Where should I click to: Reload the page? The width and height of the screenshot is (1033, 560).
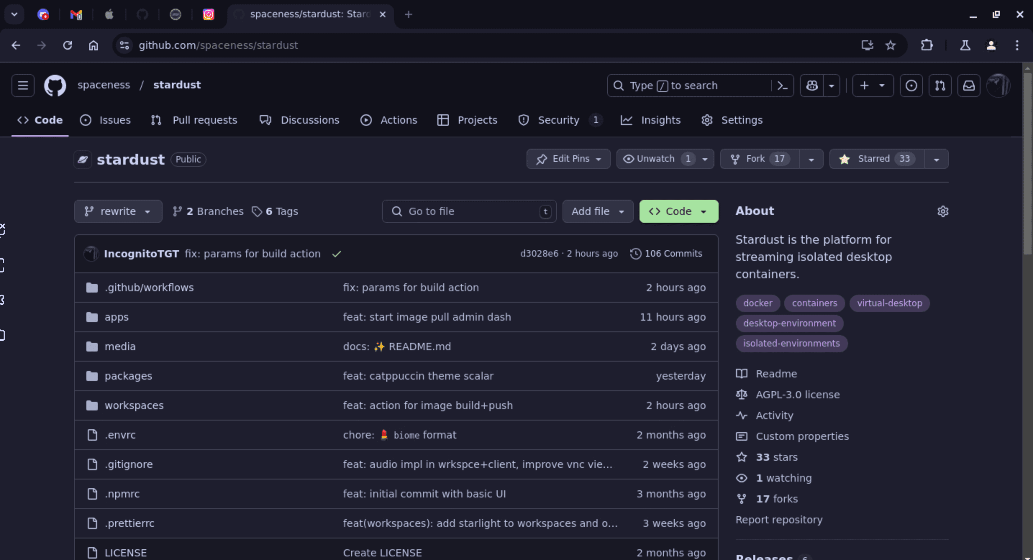click(67, 45)
